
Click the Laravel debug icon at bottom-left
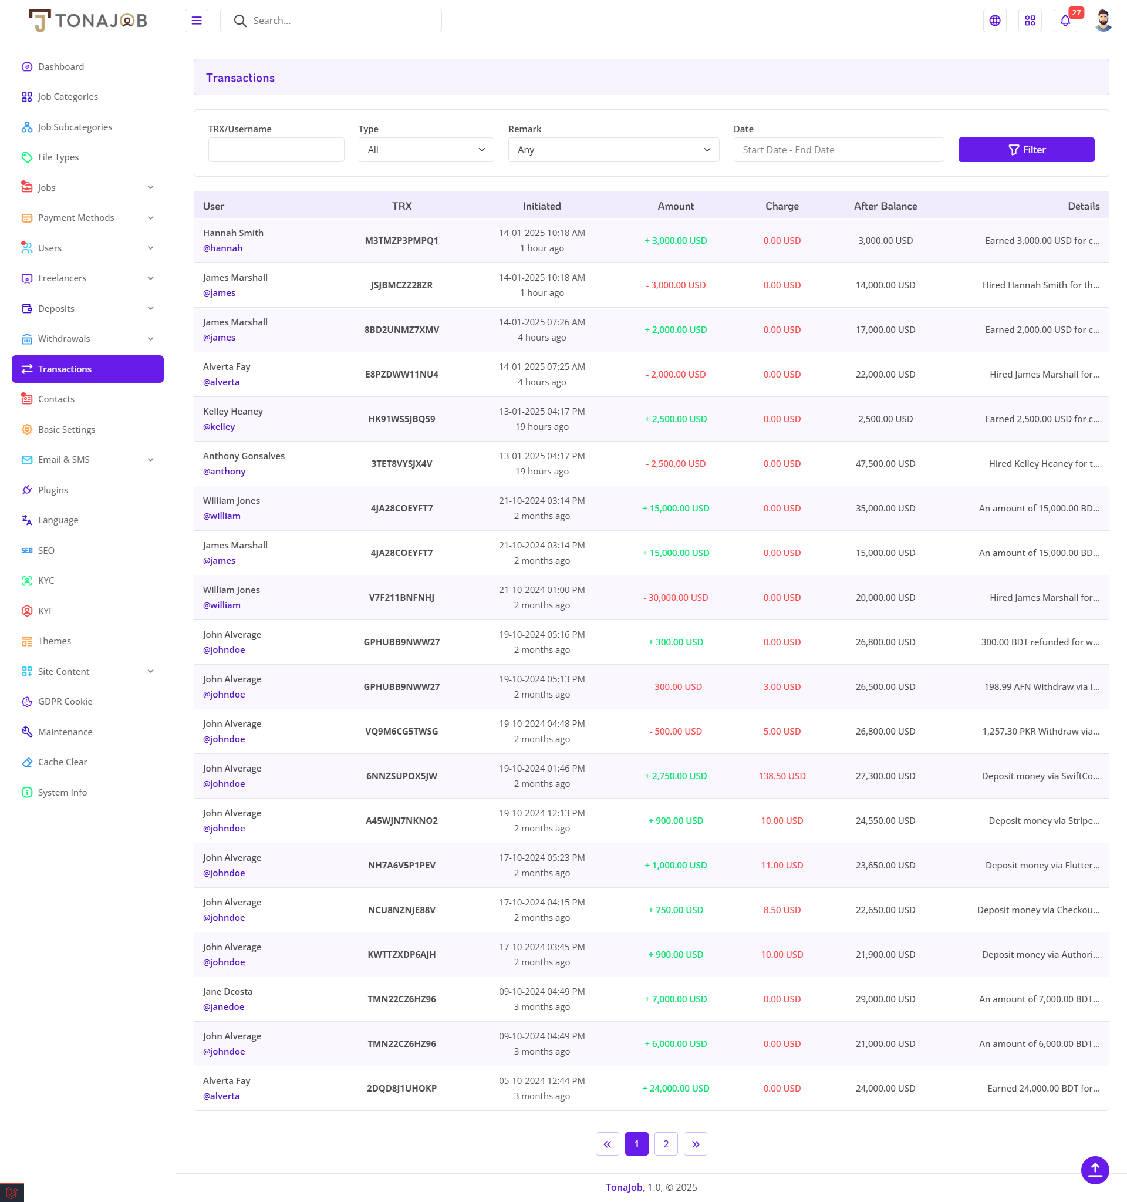tap(12, 1193)
